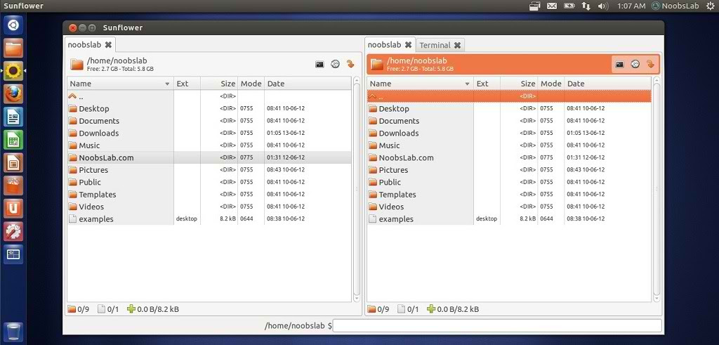The height and width of the screenshot is (345, 719).
Task: Click left panel /home/noobslab folder icon
Action: [77, 64]
